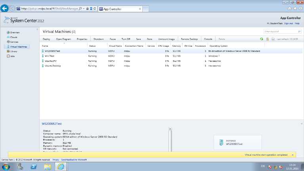
Task: Click the VM icon of the UbuntuDesktop row
Action: click(x=43, y=66)
